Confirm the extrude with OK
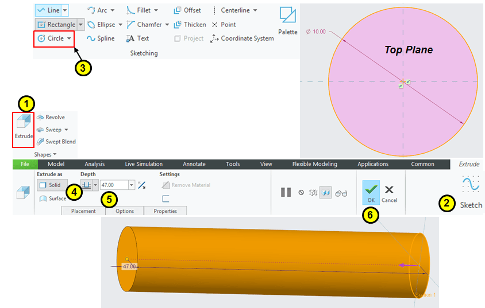Viewport: 485px width, 308px height. pos(371,192)
